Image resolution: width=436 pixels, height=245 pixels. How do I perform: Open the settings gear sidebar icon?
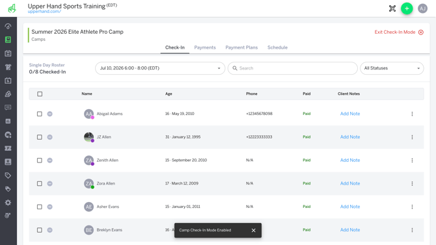[x=8, y=203]
